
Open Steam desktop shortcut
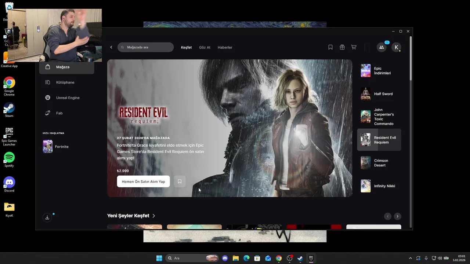[x=9, y=109]
